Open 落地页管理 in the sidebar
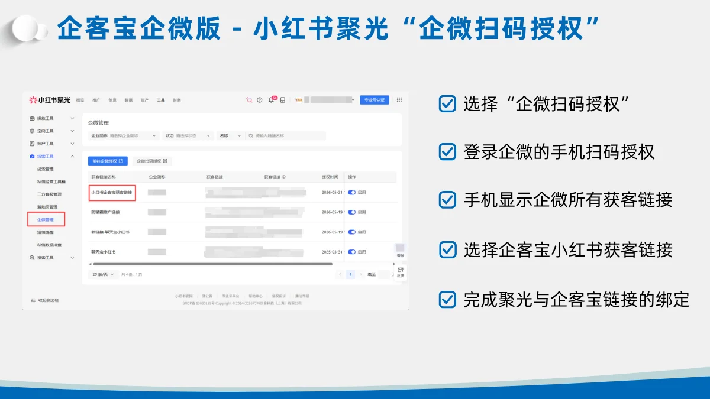 click(x=47, y=207)
